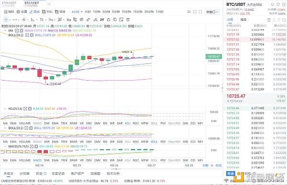The width and height of the screenshot is (287, 185).
Task: Select the 1小时 timeframe
Action: tap(159, 11)
